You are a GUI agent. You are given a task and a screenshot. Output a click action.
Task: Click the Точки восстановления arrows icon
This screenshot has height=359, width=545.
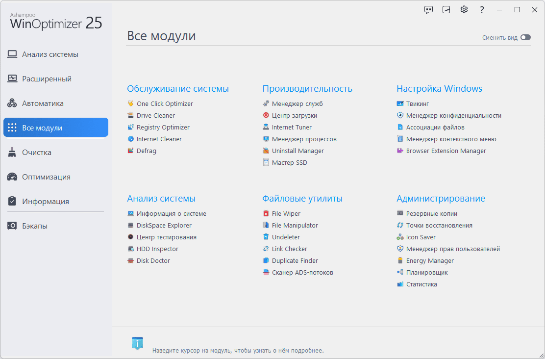pos(400,226)
